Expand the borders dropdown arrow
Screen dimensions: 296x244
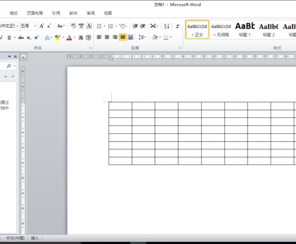171,38
